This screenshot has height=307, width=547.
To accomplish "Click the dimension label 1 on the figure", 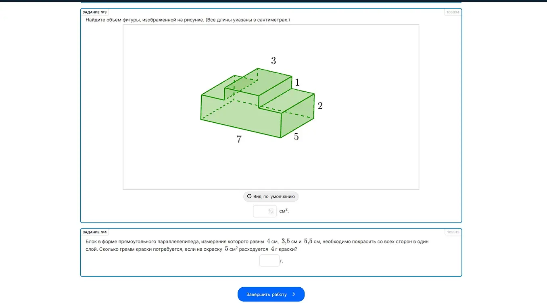I will (x=297, y=82).
